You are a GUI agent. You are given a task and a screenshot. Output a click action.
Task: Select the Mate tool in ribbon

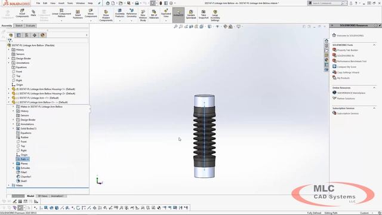point(33,13)
